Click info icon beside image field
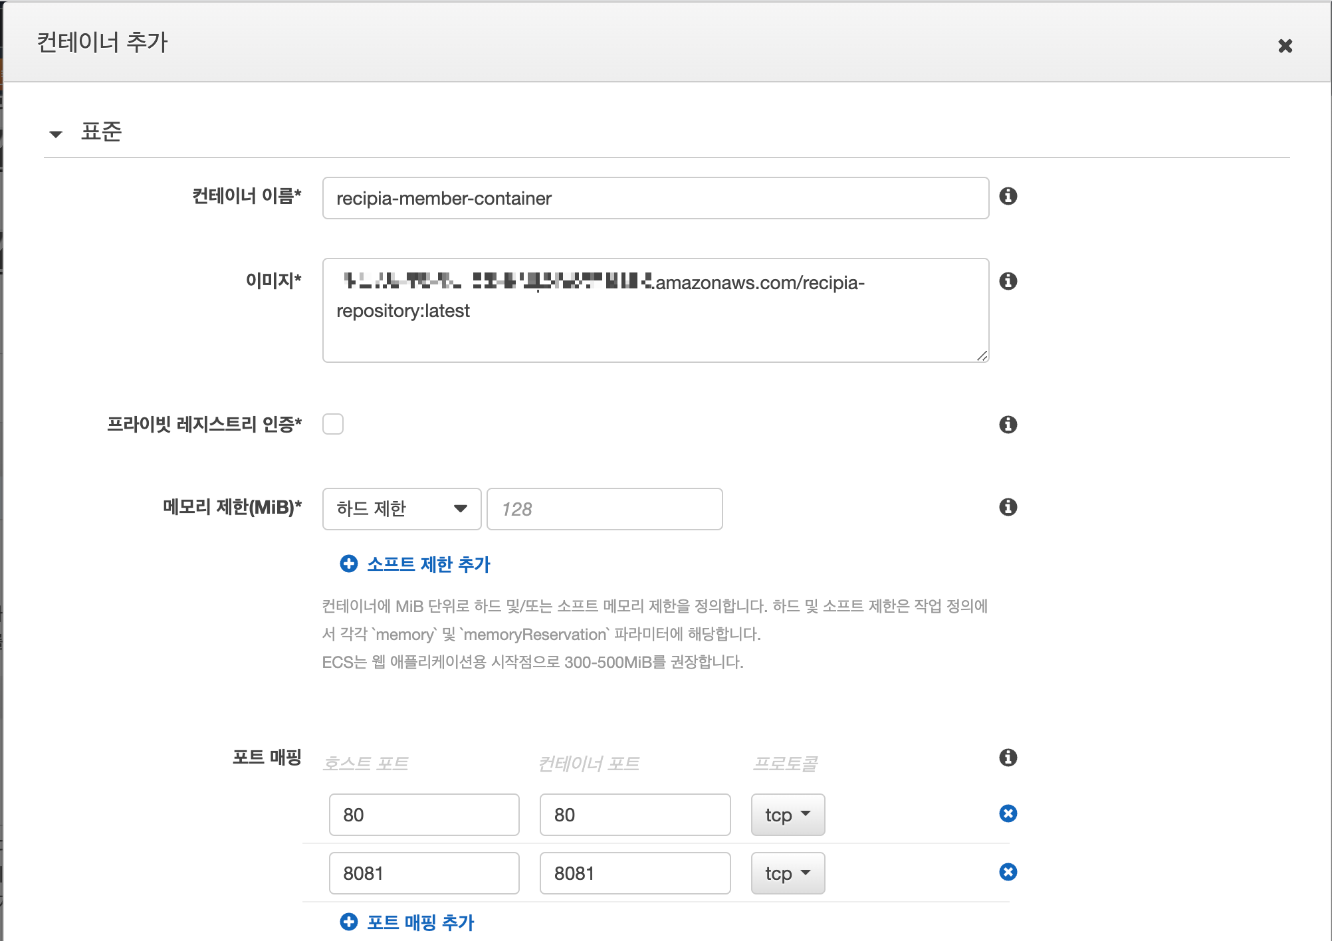Screen dimensions: 1332x941 click(x=1008, y=281)
